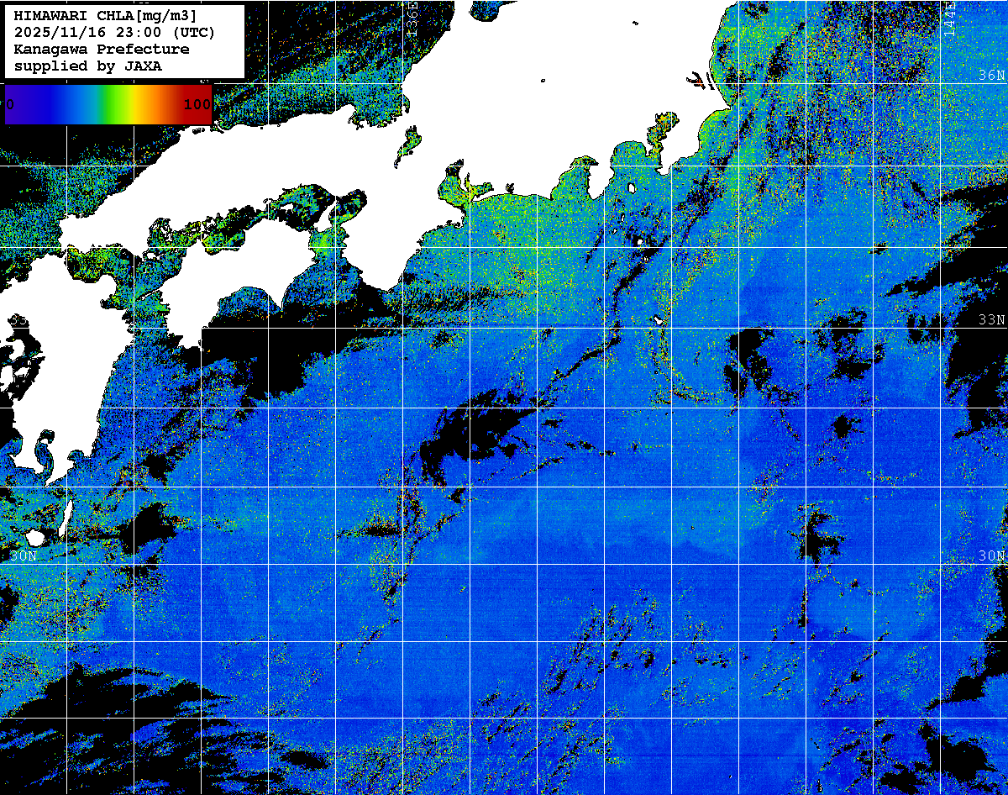Click the 'supplied by JAXA' credit text
Screen dimensions: 1008x795
coord(87,66)
